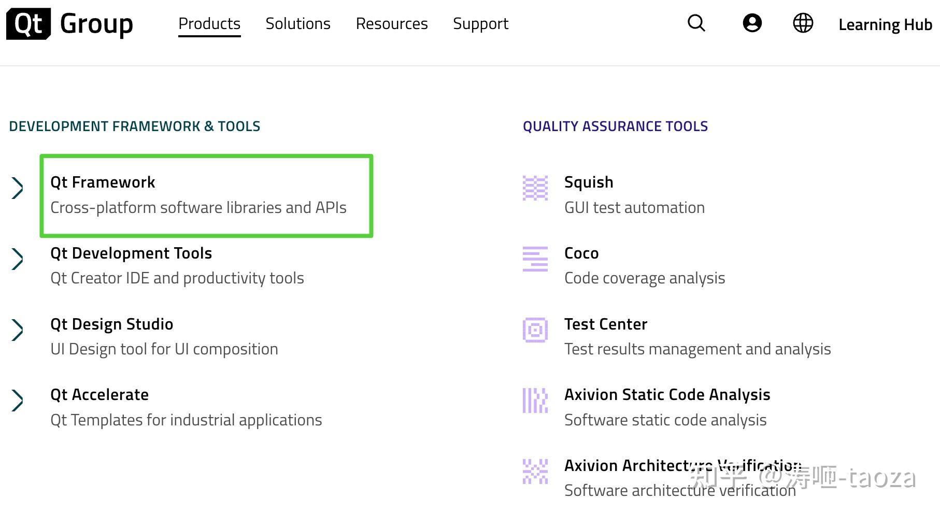Click the Squish product icon

click(535, 188)
